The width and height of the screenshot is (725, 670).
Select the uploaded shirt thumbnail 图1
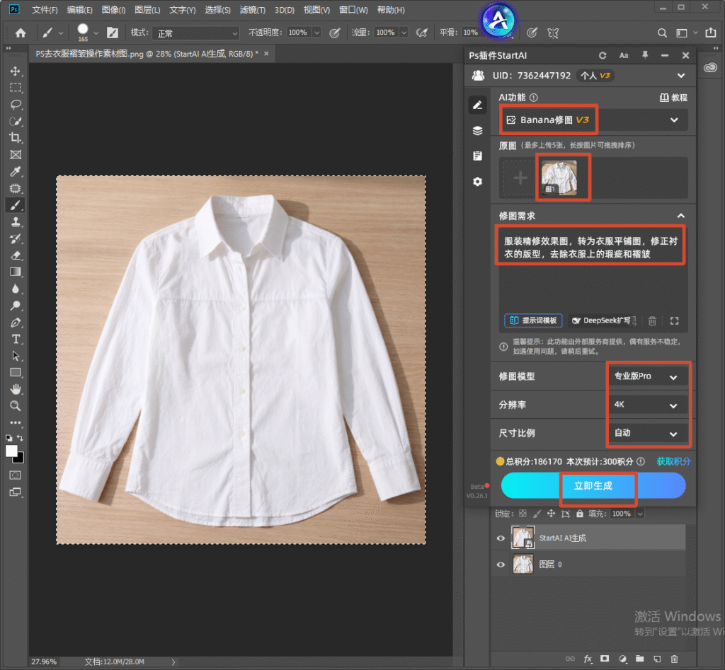(x=559, y=178)
